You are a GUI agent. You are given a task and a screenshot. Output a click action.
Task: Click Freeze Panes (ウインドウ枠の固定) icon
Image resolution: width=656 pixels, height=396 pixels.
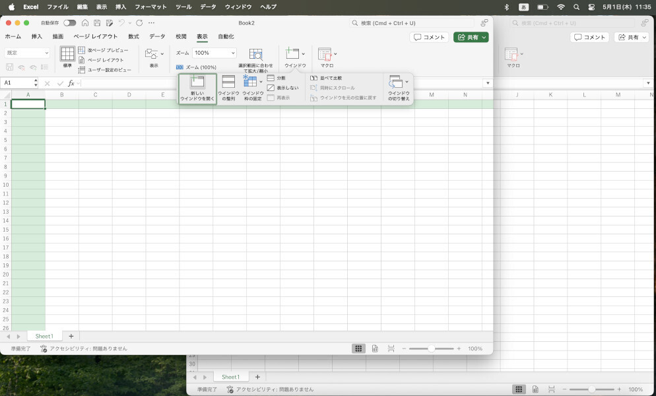pos(249,82)
